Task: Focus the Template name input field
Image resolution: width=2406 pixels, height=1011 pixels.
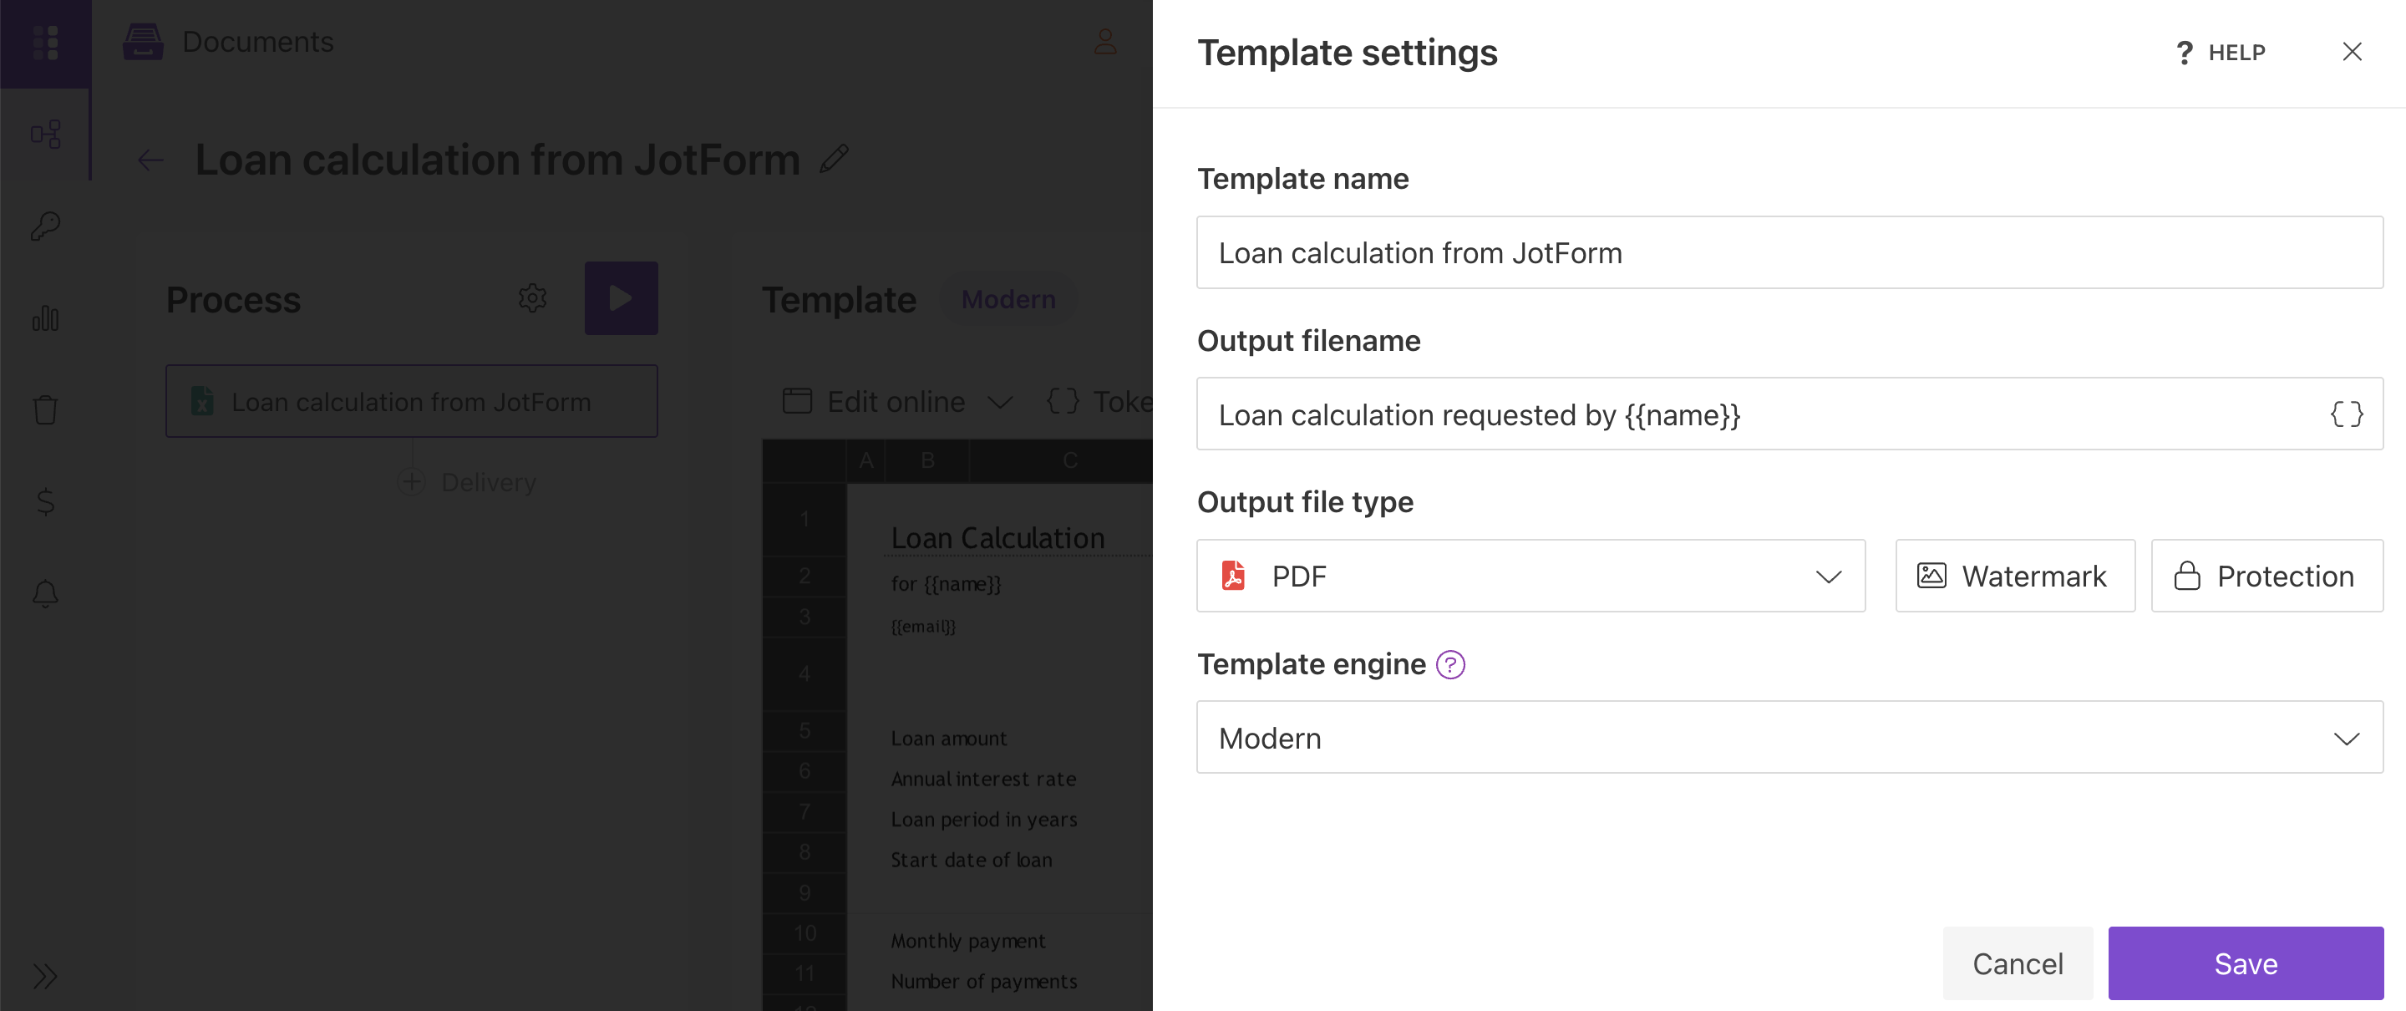Action: [1789, 253]
